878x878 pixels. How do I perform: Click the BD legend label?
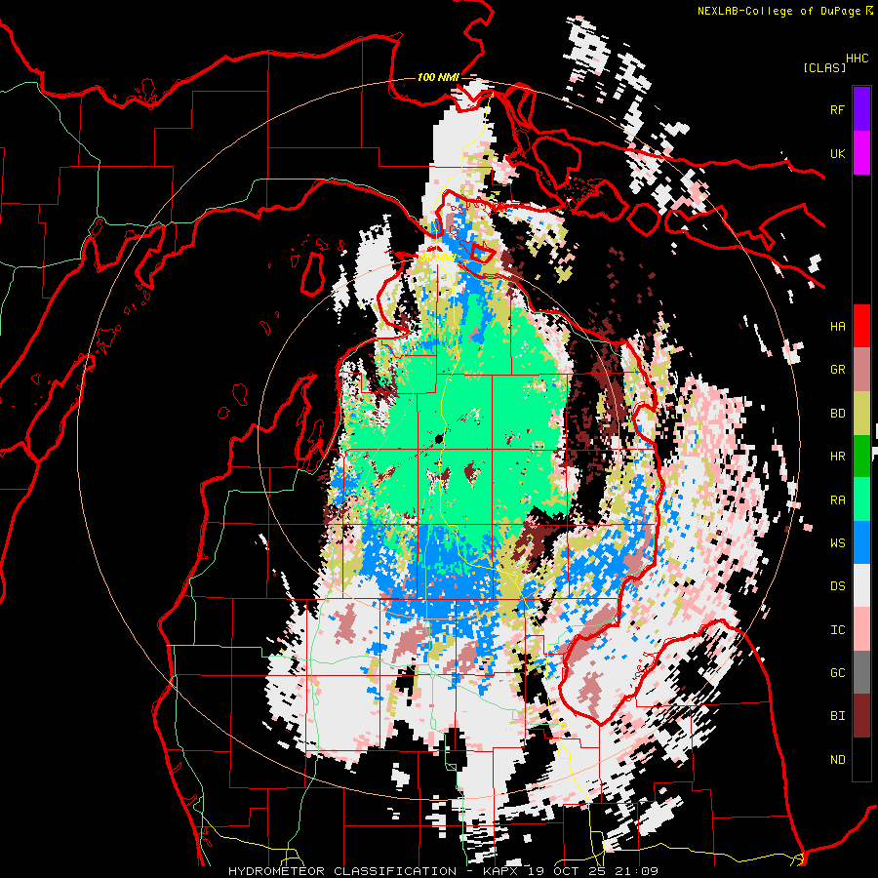pos(838,414)
